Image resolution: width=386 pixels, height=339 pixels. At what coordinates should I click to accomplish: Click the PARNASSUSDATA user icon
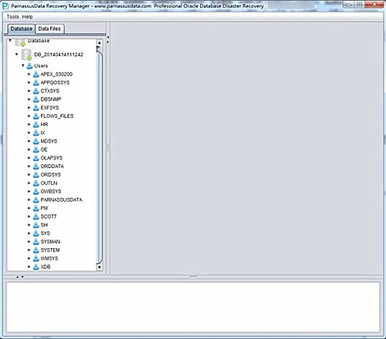[x=36, y=200]
